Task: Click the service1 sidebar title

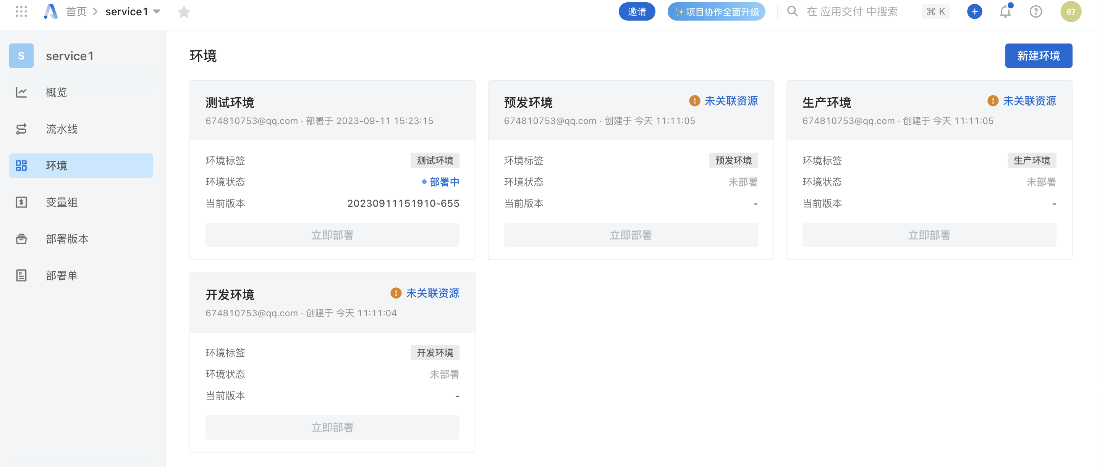Action: [x=70, y=56]
